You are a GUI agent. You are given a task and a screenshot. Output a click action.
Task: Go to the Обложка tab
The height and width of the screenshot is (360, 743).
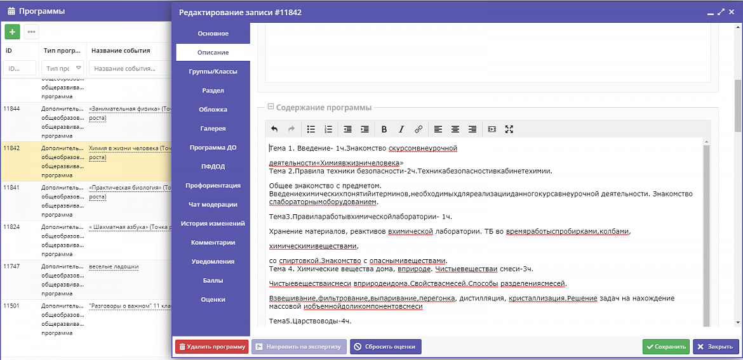(x=213, y=109)
